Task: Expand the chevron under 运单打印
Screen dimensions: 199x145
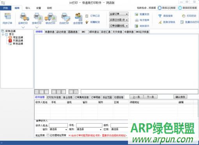Action: 23,27
